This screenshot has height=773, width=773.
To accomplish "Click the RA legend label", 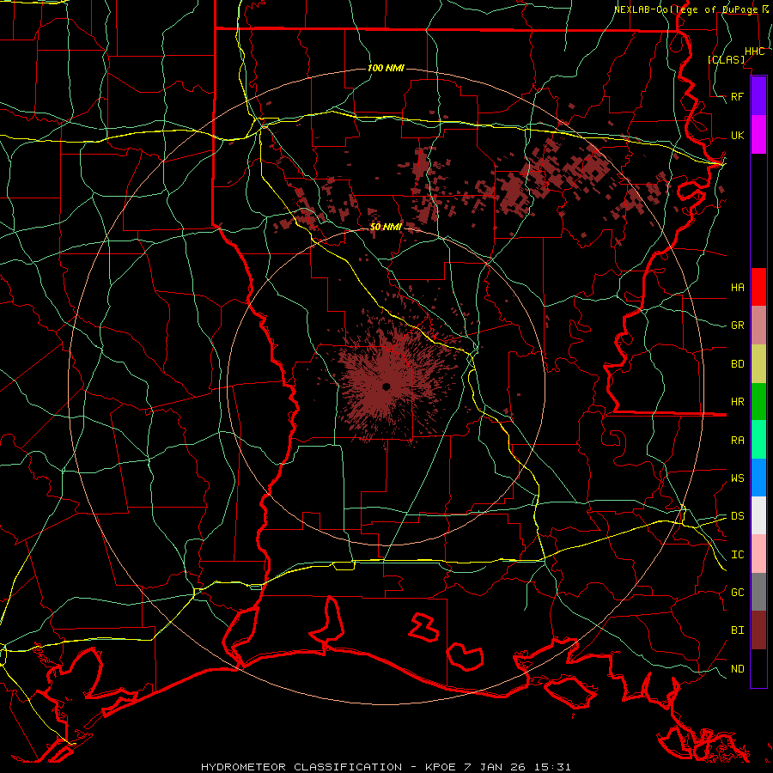I will 737,440.
